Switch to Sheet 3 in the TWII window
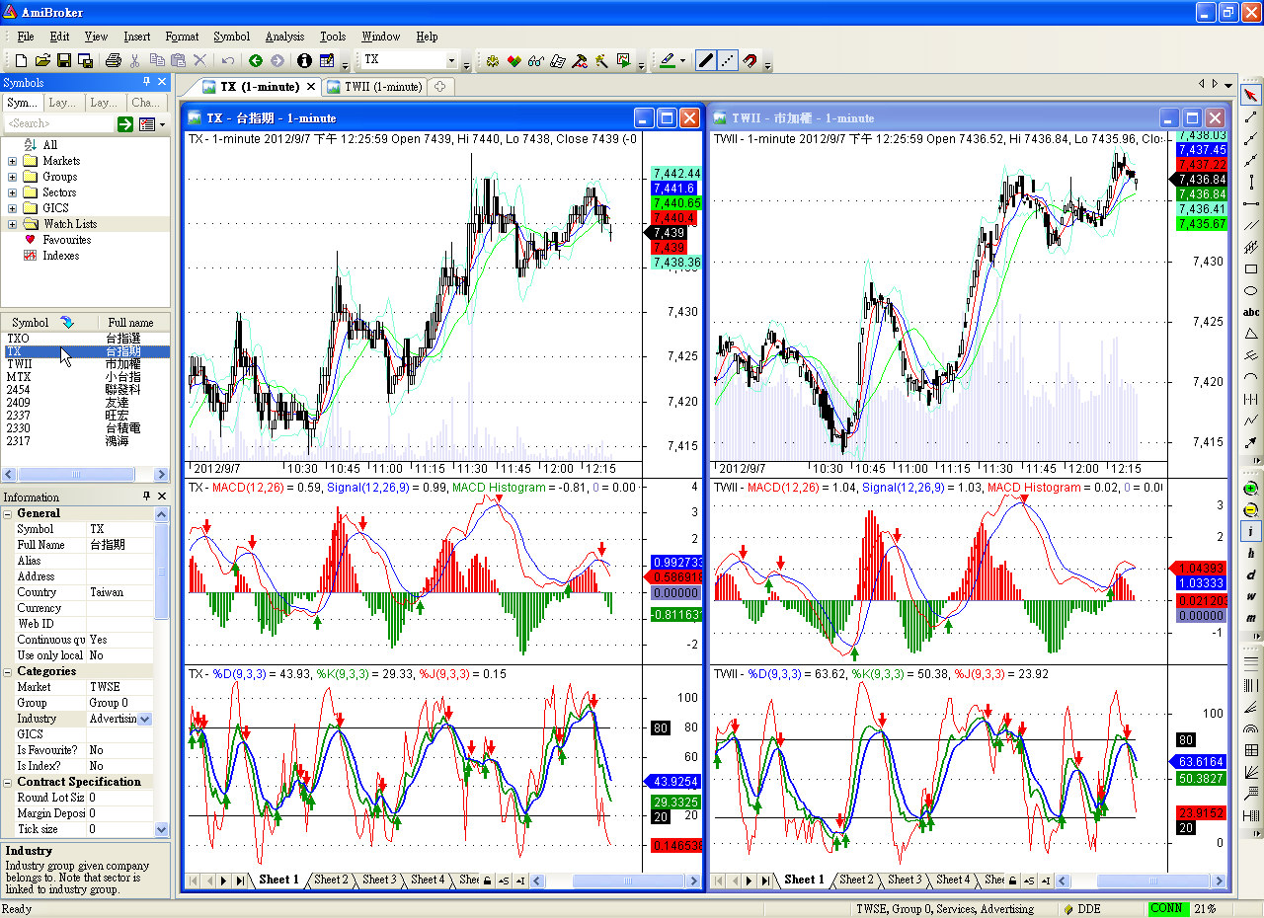1264x918 pixels. pyautogui.click(x=904, y=880)
